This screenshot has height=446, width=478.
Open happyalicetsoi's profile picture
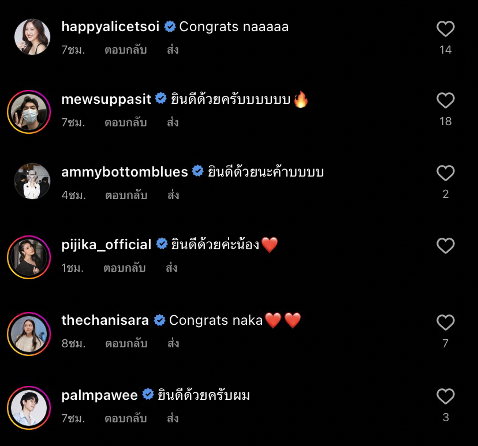pos(32,36)
